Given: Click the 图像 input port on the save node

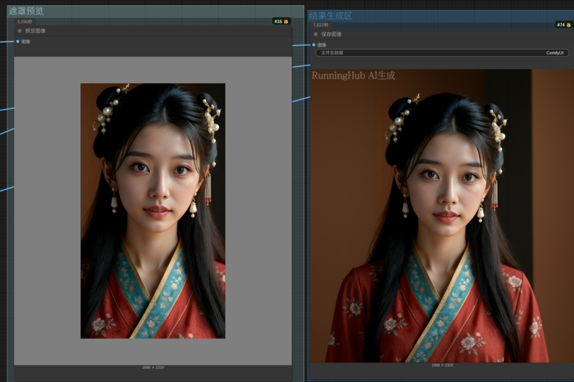Looking at the screenshot, I should [x=314, y=45].
